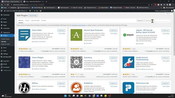
Task: Open the weather widget on taskbar
Action: click(x=7, y=96)
